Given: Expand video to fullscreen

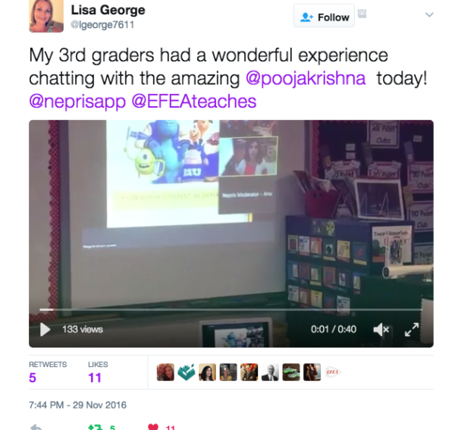Looking at the screenshot, I should [412, 329].
